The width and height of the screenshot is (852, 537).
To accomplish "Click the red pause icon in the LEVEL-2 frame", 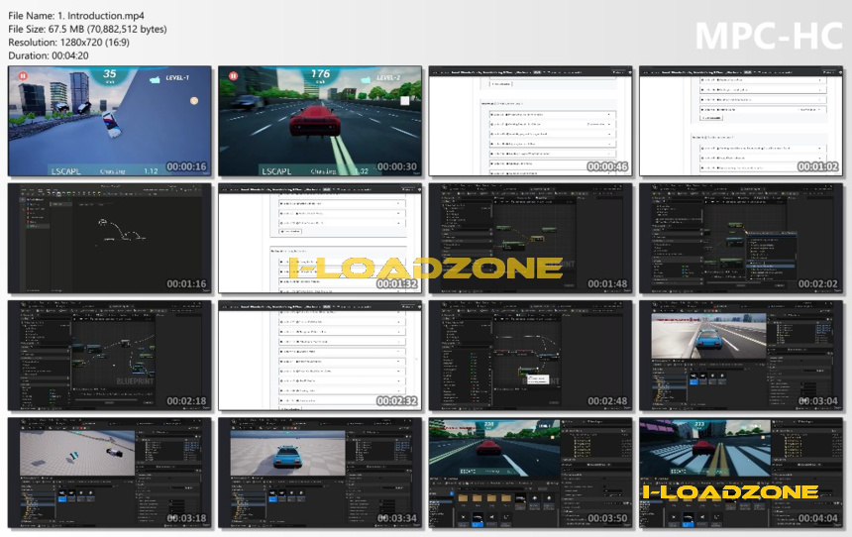I will click(233, 76).
